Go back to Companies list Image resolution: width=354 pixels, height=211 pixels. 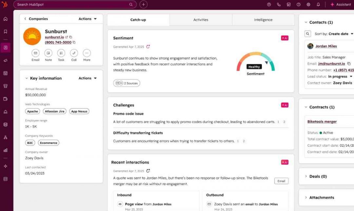click(x=36, y=19)
